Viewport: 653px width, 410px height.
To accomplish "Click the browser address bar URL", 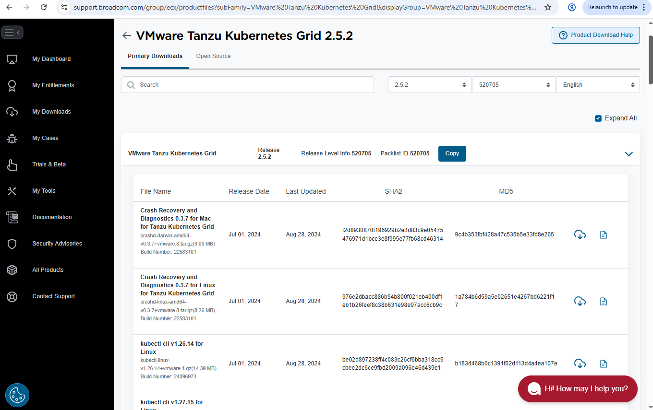I will pos(305,7).
